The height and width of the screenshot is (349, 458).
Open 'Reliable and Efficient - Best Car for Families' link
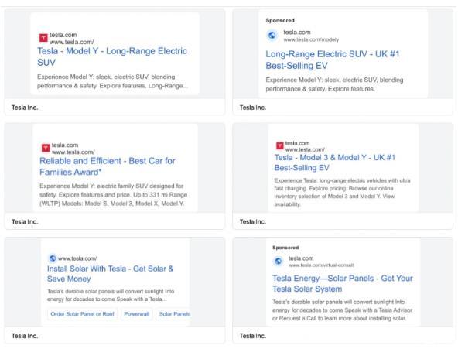[108, 166]
